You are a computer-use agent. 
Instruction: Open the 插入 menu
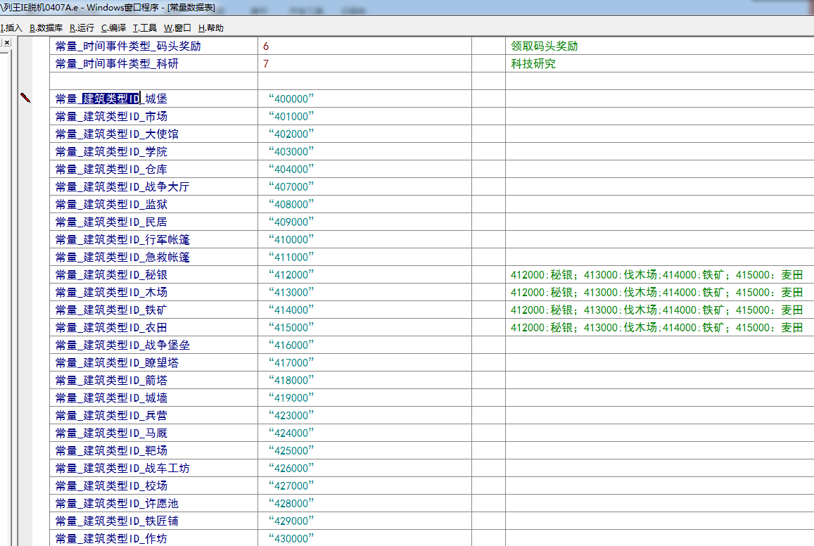[x=12, y=28]
